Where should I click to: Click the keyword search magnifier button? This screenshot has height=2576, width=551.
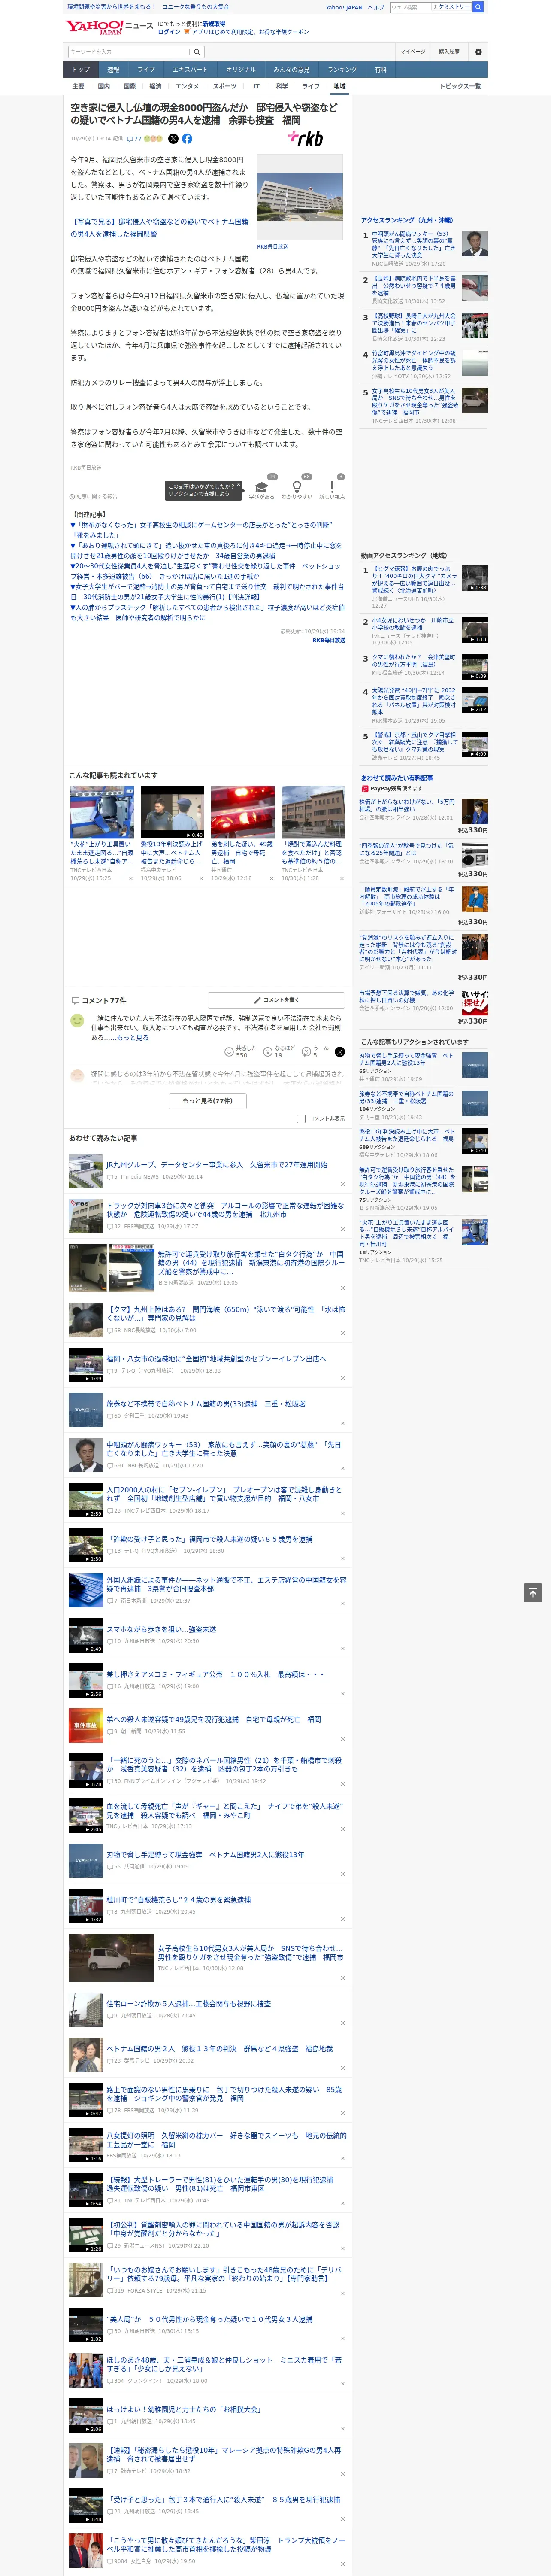pyautogui.click(x=197, y=52)
